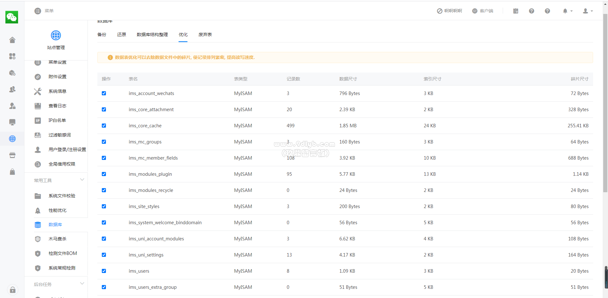Click the green WeChat logo
The image size is (608, 298).
click(12, 17)
